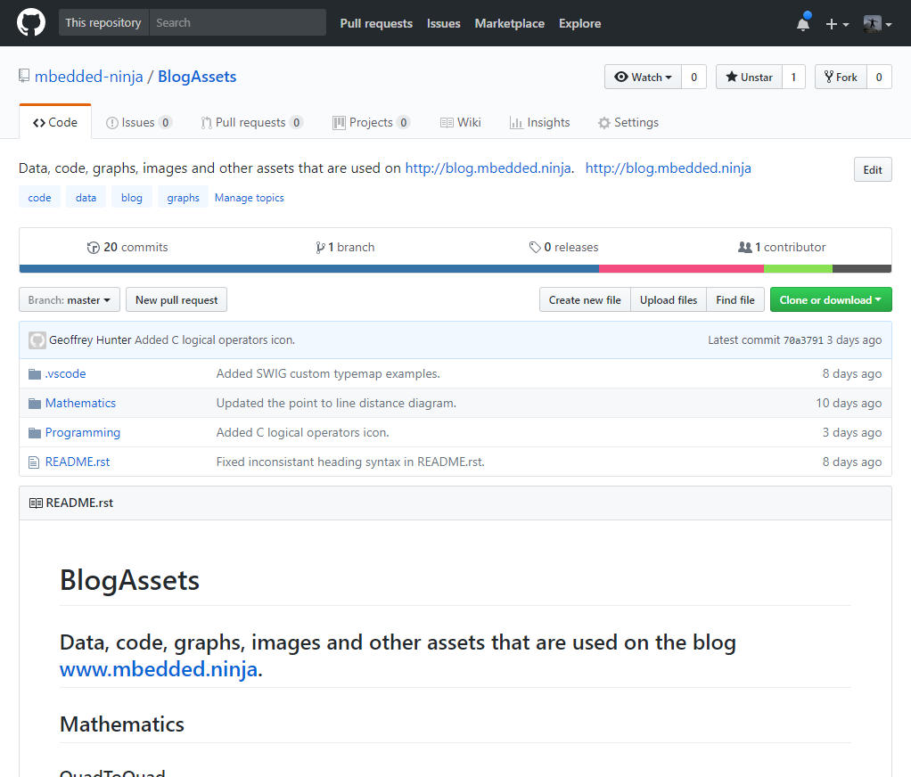Click the blue language bar segment
The image size is (911, 777).
pyautogui.click(x=308, y=269)
